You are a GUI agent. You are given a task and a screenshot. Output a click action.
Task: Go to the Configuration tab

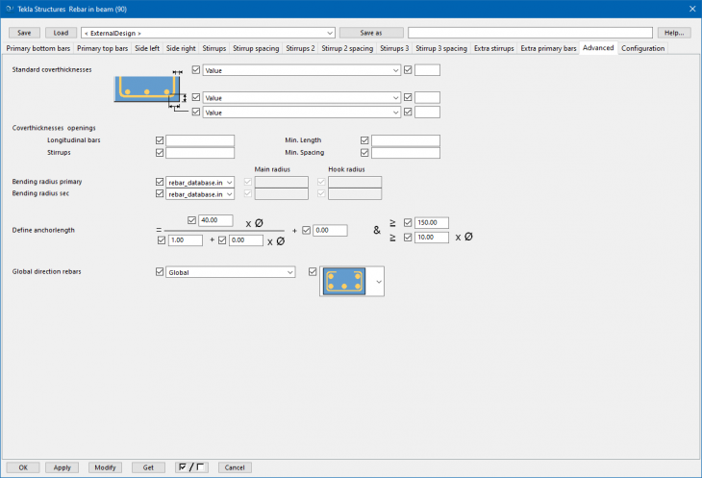[x=642, y=48]
